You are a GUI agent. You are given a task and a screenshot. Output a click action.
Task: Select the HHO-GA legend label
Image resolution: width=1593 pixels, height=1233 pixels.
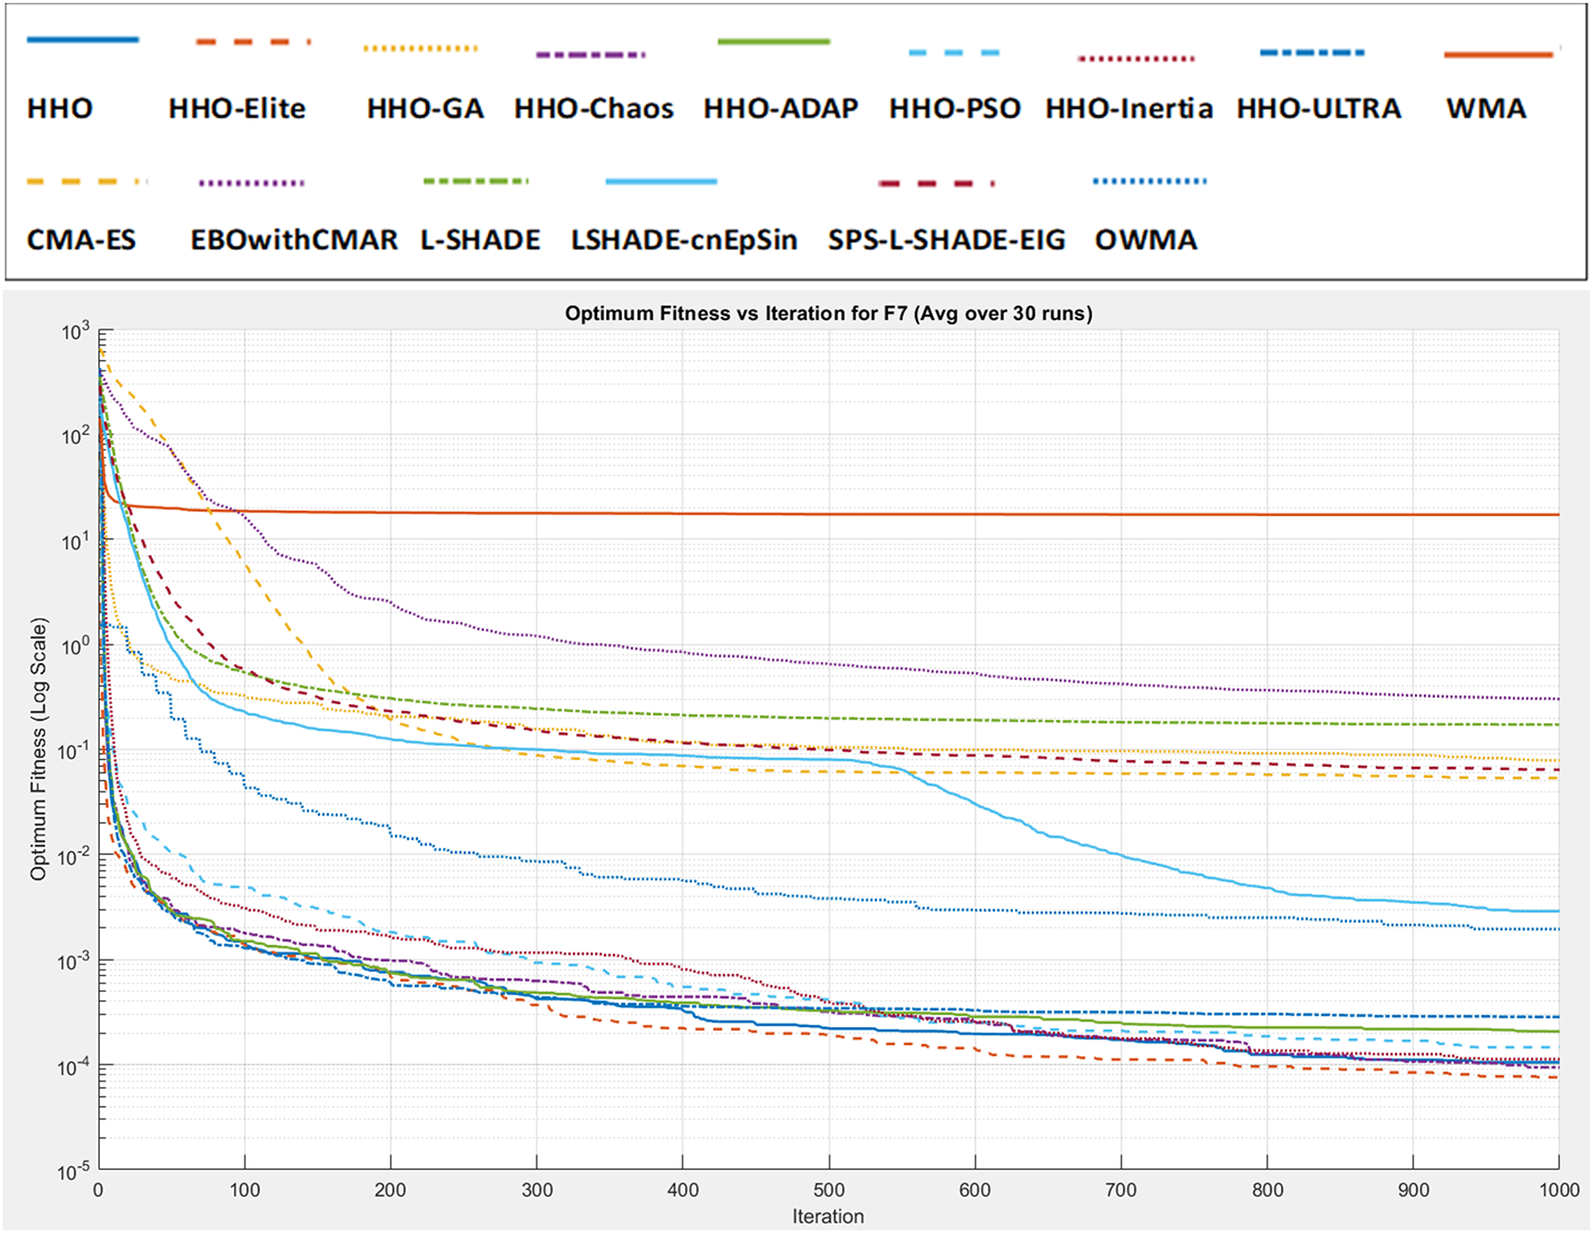click(x=425, y=109)
